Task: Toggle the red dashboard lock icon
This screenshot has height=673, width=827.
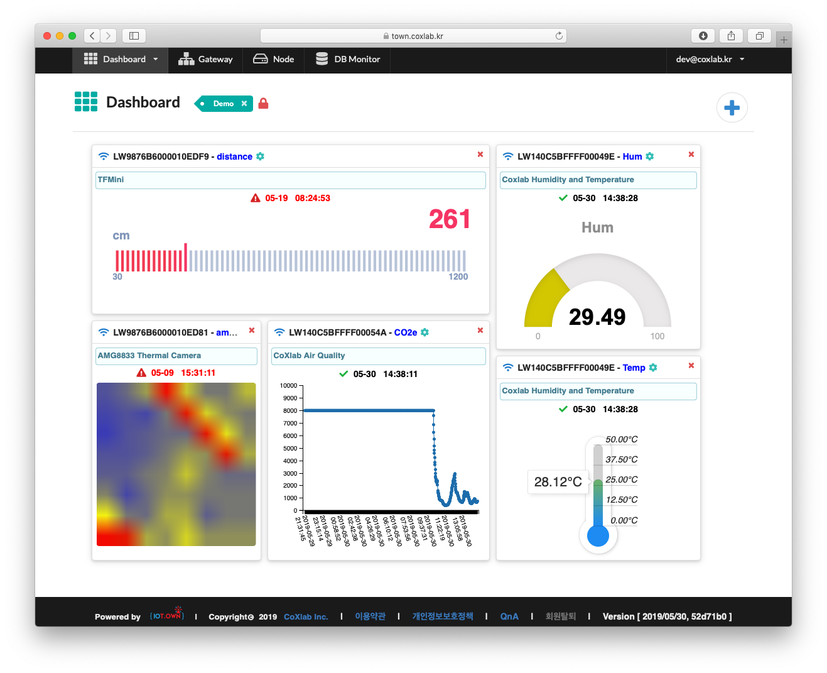Action: click(264, 104)
